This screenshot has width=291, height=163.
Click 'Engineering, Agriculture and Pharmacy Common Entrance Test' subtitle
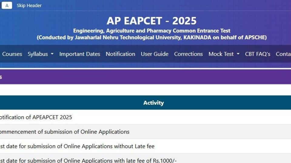(x=152, y=31)
